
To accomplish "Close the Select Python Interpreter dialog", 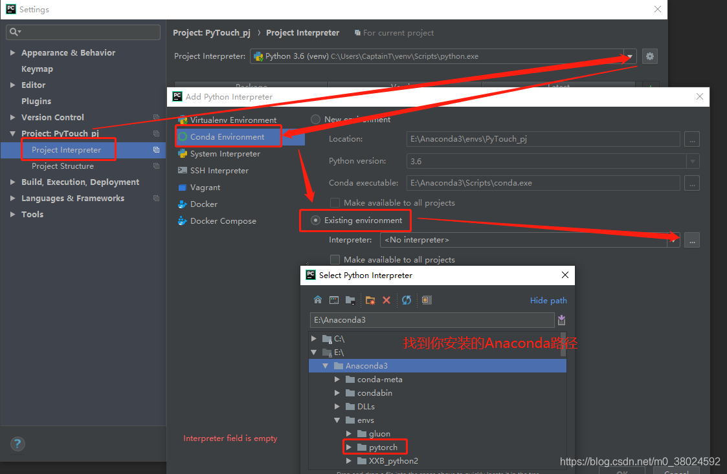I will [x=565, y=275].
